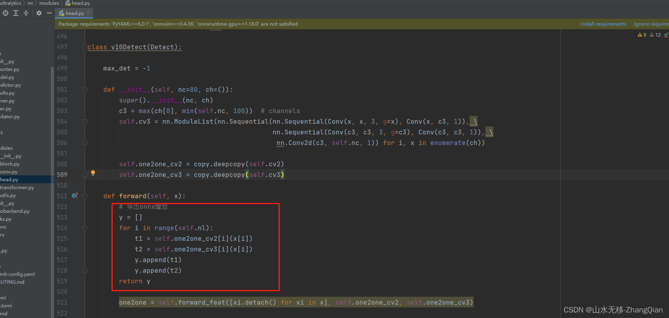The image size is (669, 318).
Task: Close the head.py tab
Action: pos(89,13)
